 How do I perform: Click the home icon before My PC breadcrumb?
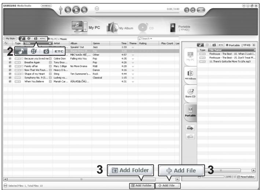(49, 39)
